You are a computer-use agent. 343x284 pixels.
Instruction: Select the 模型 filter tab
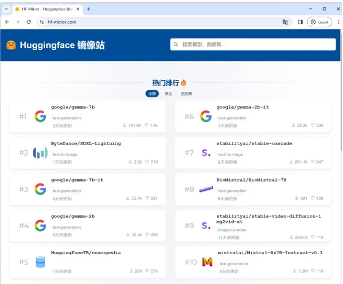pos(168,94)
